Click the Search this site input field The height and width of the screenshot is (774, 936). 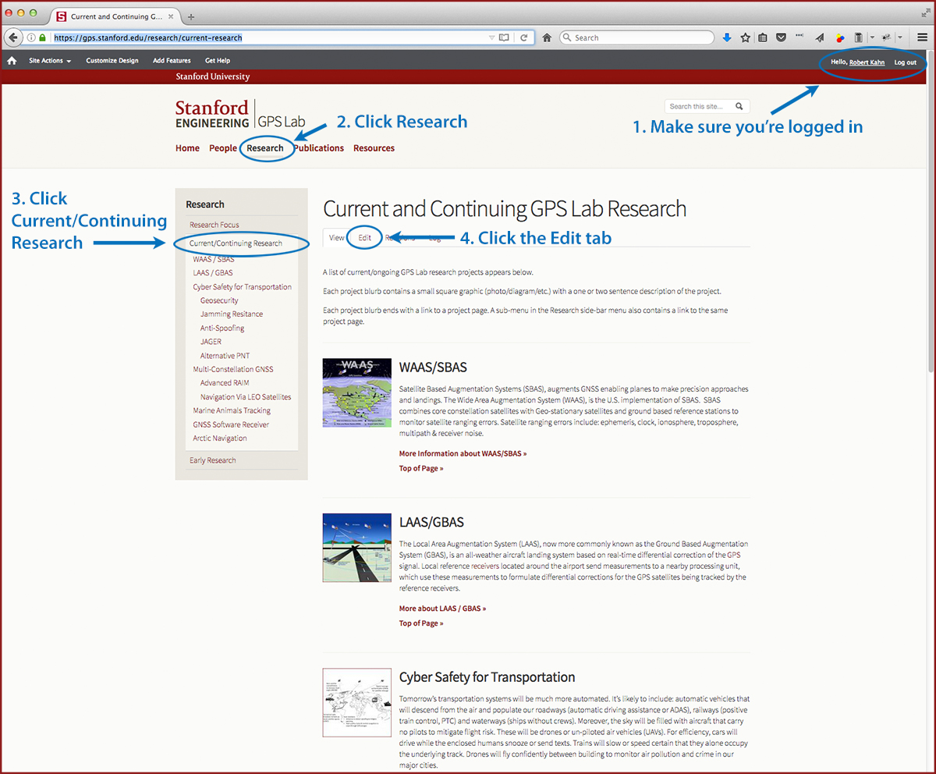(699, 106)
